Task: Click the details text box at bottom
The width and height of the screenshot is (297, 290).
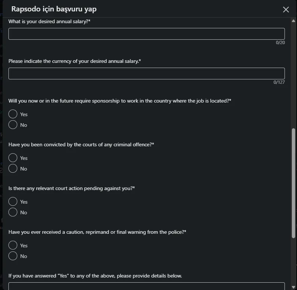Action: pyautogui.click(x=146, y=286)
